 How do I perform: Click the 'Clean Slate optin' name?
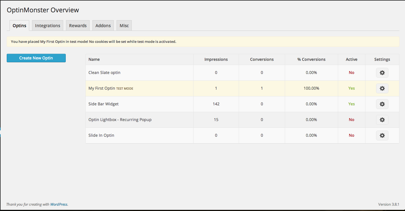point(104,72)
